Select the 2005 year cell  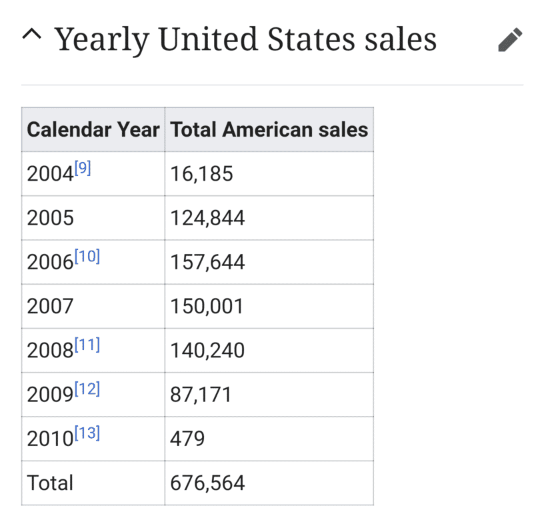[50, 218]
